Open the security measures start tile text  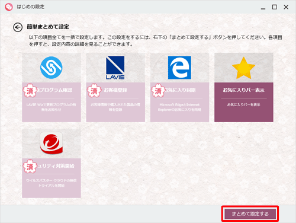(x=56, y=166)
